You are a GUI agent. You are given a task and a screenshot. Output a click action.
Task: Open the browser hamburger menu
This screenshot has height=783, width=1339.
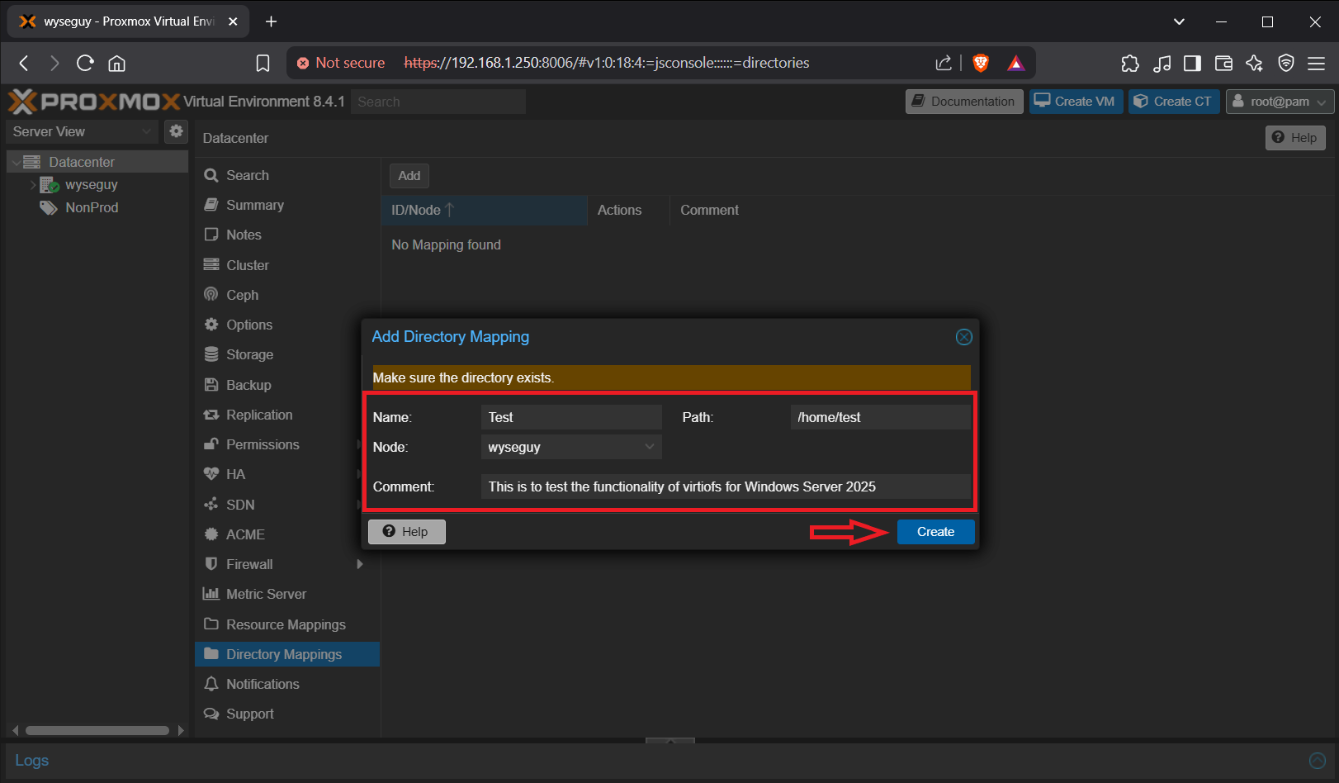click(x=1317, y=63)
